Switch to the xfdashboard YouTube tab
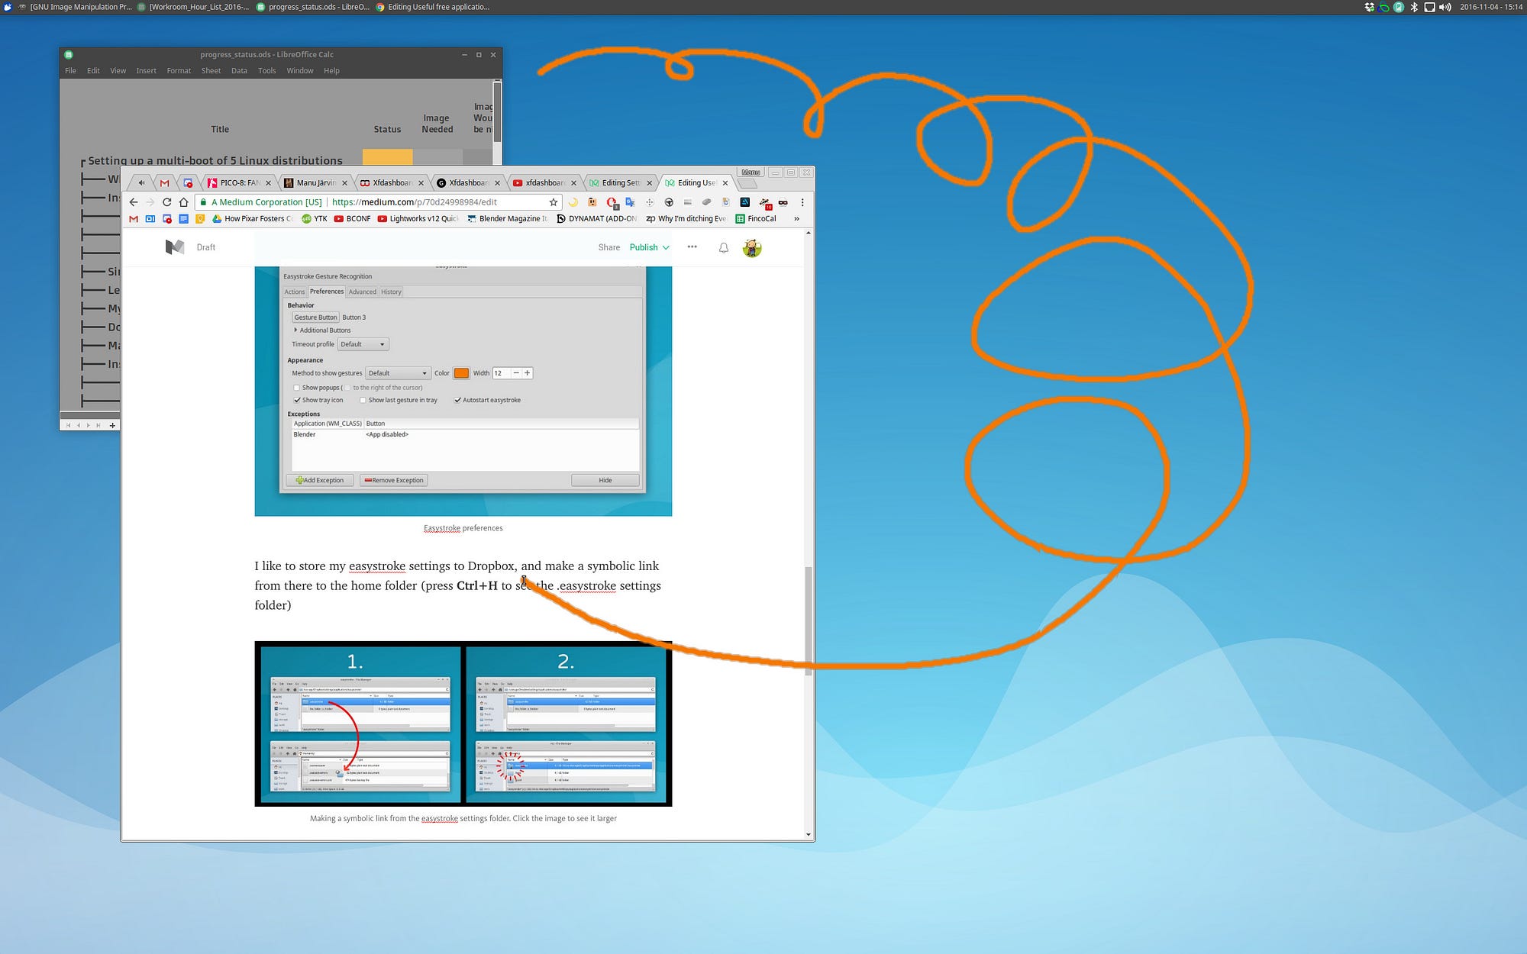 [544, 183]
